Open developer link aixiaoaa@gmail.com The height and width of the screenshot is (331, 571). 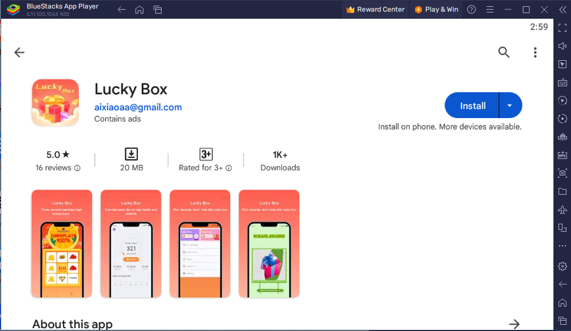(138, 107)
